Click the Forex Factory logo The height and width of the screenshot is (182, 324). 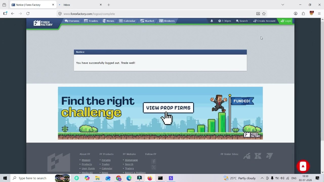[x=43, y=23]
